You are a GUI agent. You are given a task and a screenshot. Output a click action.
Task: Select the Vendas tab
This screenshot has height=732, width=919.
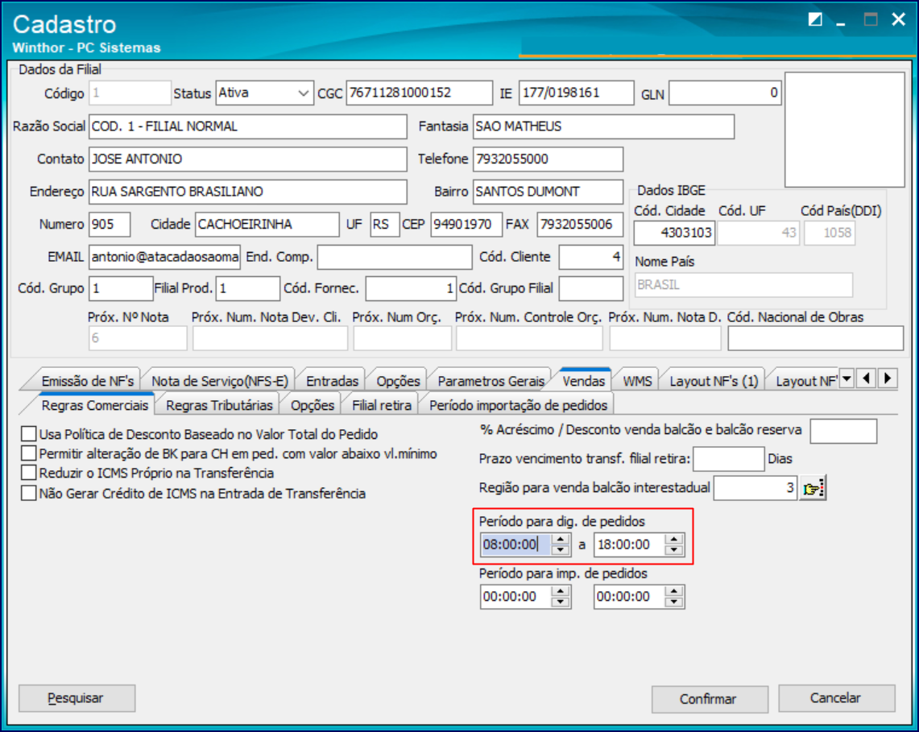[x=584, y=381]
